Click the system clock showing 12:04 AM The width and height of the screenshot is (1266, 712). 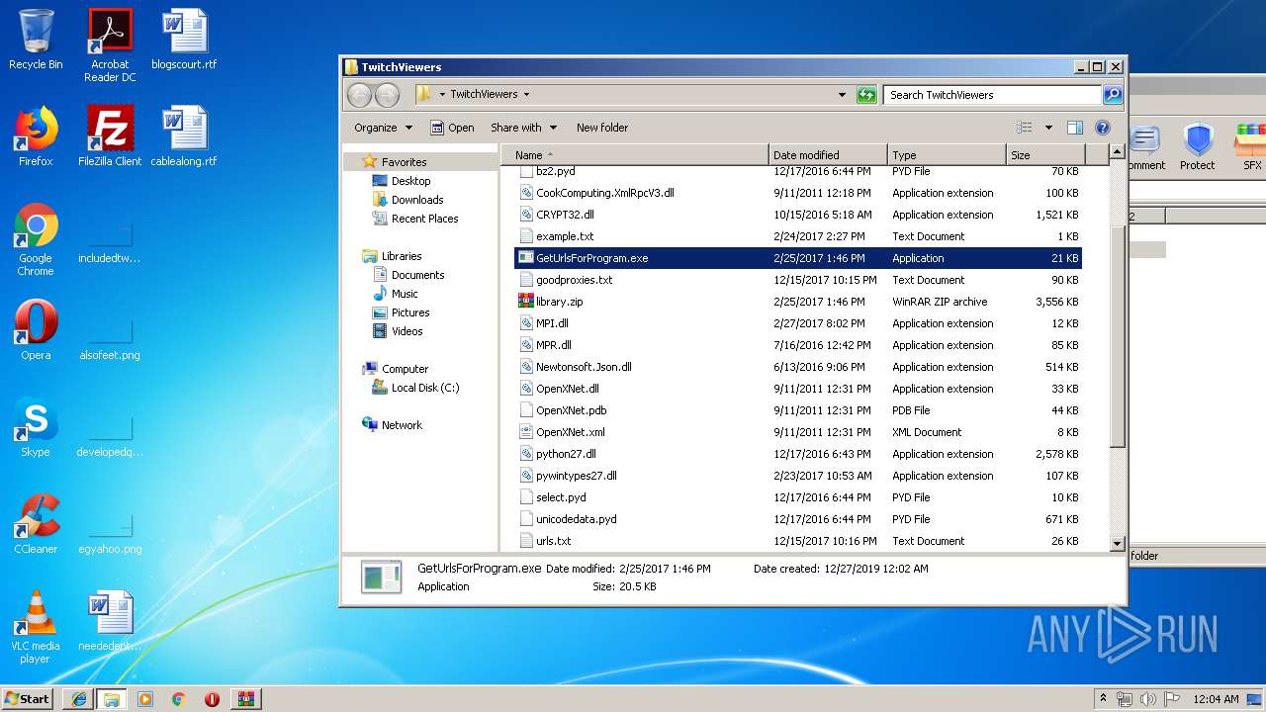[1216, 699]
